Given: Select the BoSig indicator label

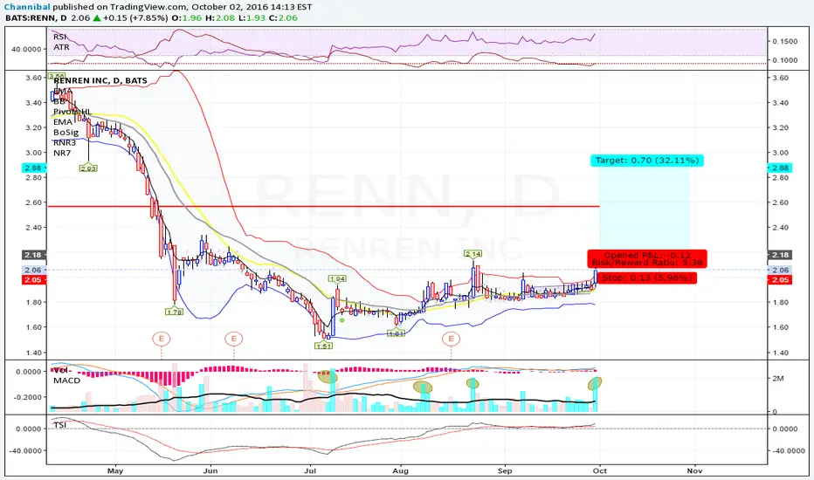Looking at the screenshot, I should point(66,133).
